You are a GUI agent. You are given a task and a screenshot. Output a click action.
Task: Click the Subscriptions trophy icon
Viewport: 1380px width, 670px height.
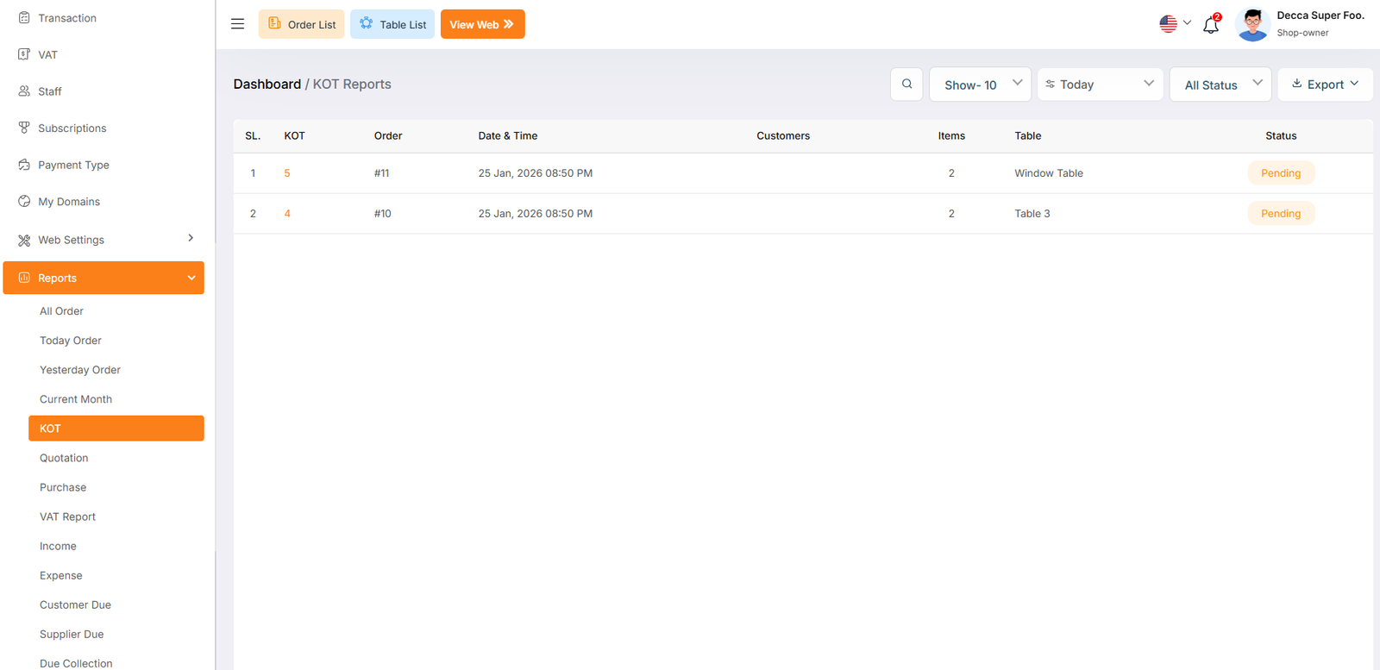(24, 128)
